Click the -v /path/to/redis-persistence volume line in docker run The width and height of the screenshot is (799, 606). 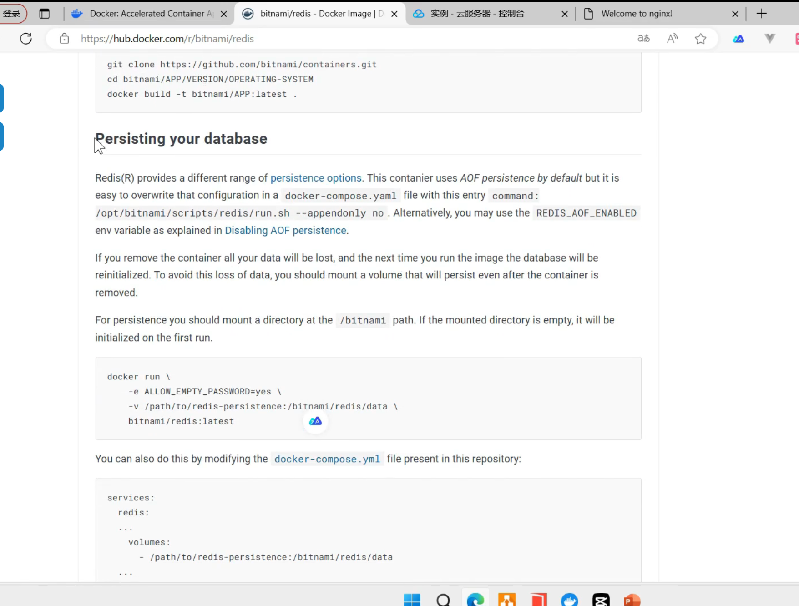pos(263,406)
